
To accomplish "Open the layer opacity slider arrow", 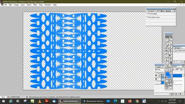I will pyautogui.click(x=181, y=70).
